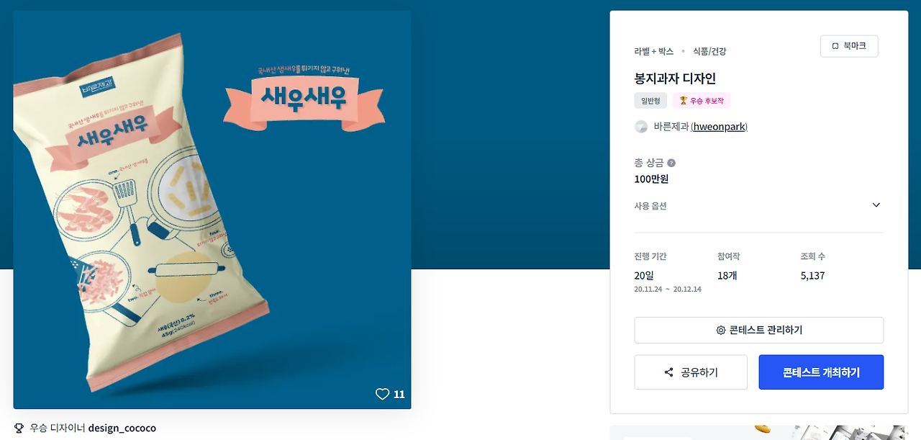The height and width of the screenshot is (440, 921).
Task: Click the trophy icon beside 우승 디자이너
Action: click(19, 428)
